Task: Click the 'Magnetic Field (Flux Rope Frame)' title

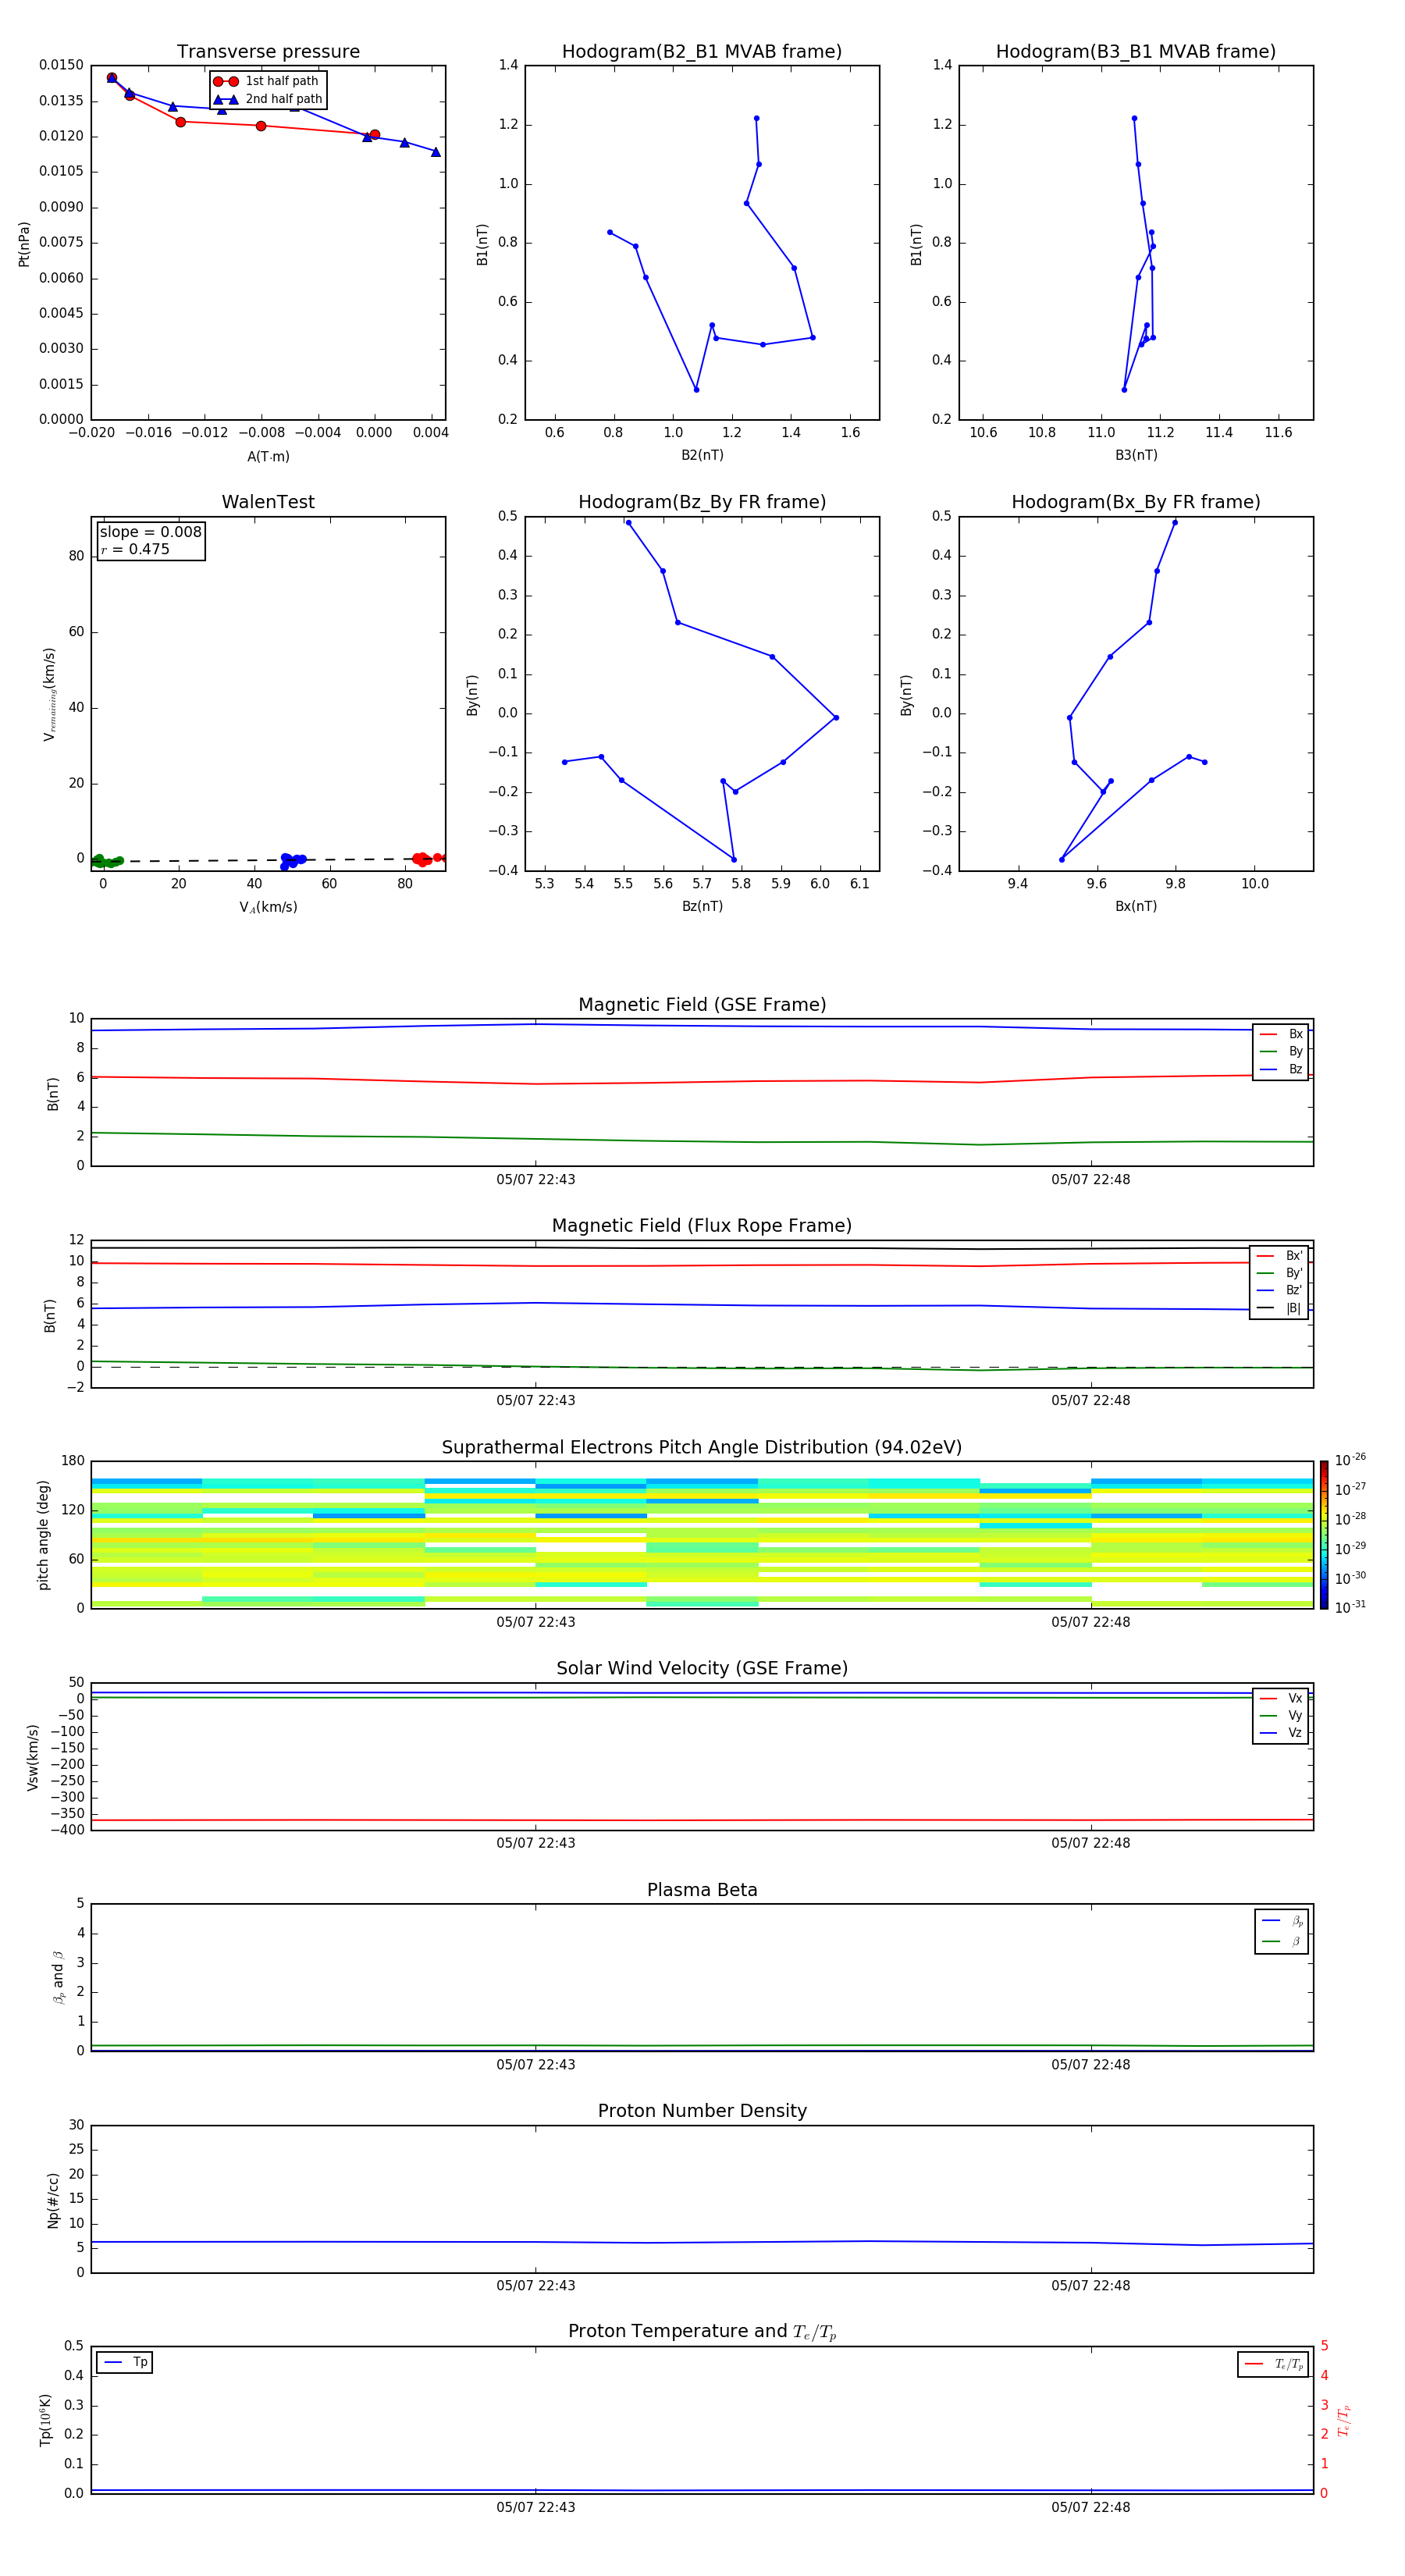Action: [702, 1226]
